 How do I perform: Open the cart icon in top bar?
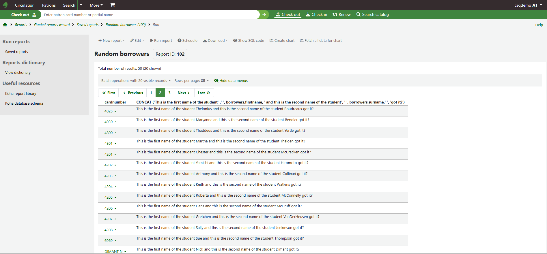pyautogui.click(x=113, y=5)
